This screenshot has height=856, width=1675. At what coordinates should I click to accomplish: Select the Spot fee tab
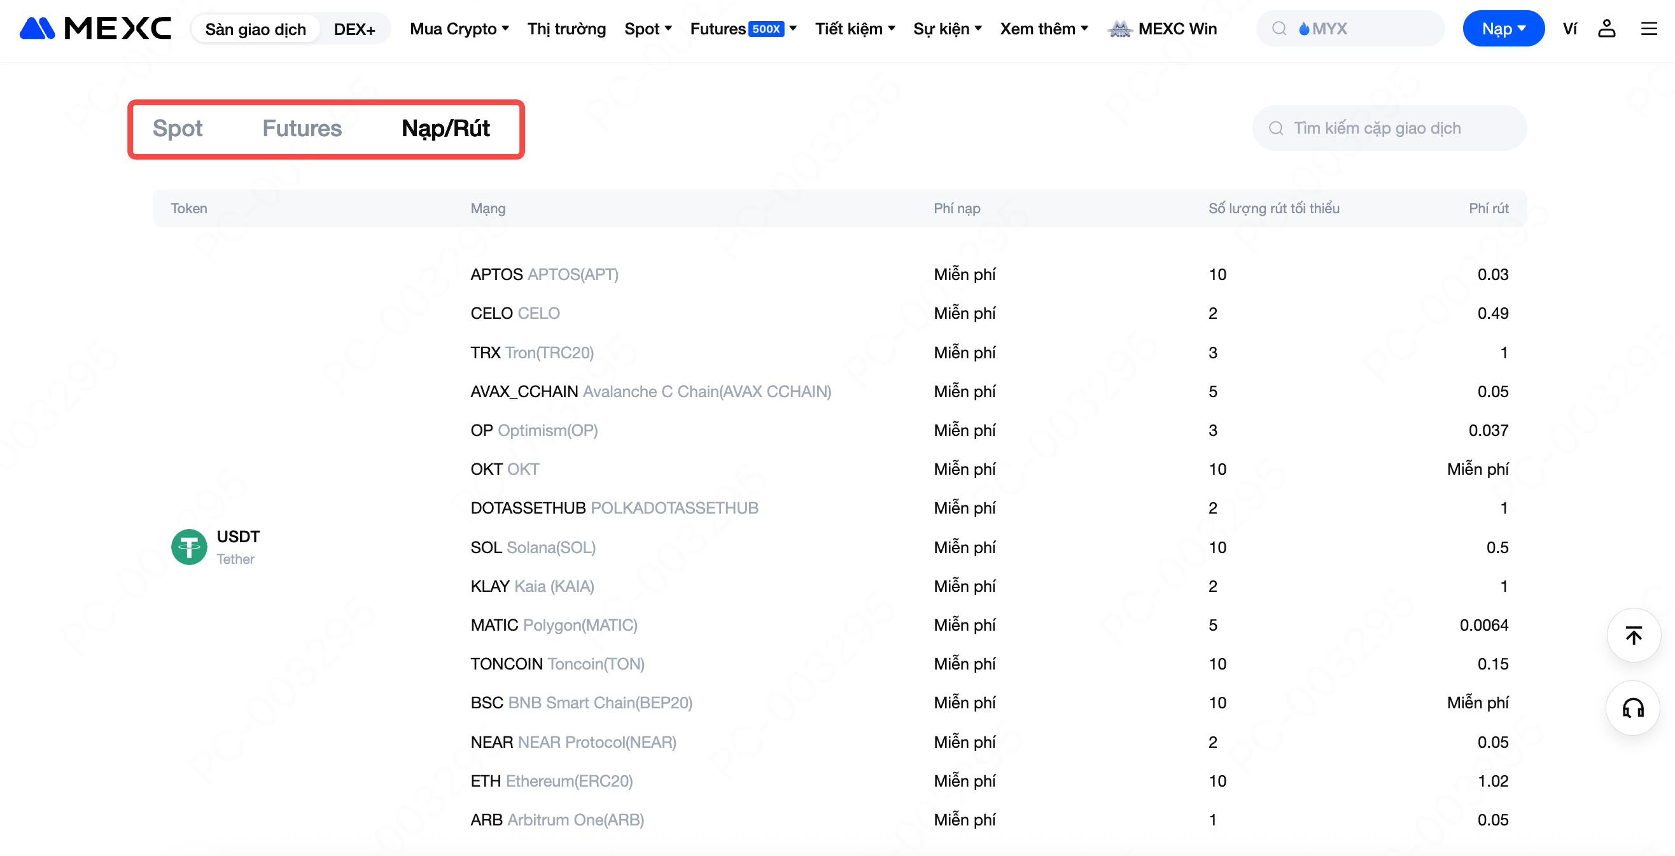(177, 128)
